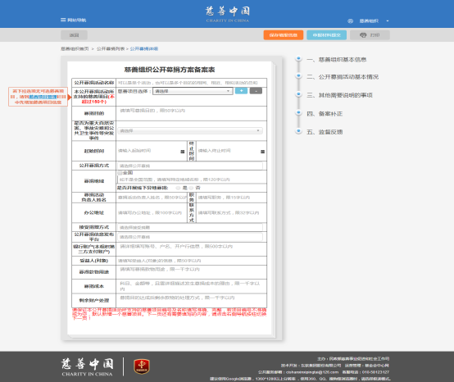Screen dimensions: 454x382
Task: Click the user avatar icon in the header
Action: [x=350, y=20]
